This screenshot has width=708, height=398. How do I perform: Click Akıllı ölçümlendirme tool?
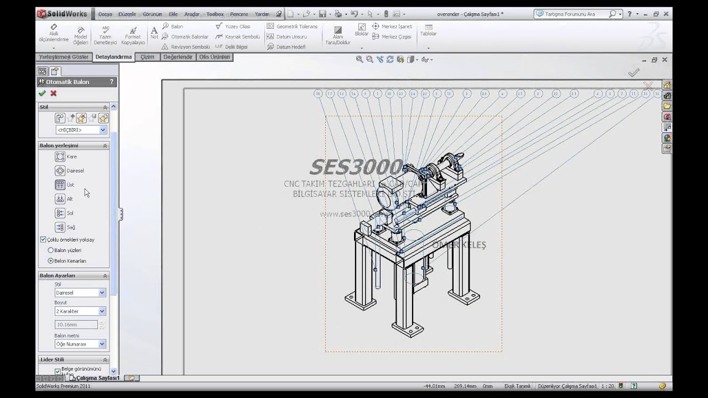pos(54,33)
